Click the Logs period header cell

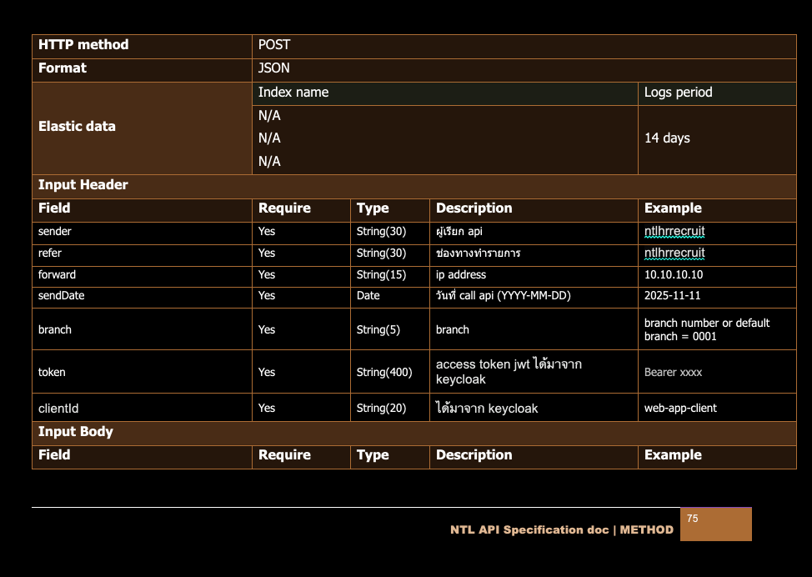tap(678, 93)
